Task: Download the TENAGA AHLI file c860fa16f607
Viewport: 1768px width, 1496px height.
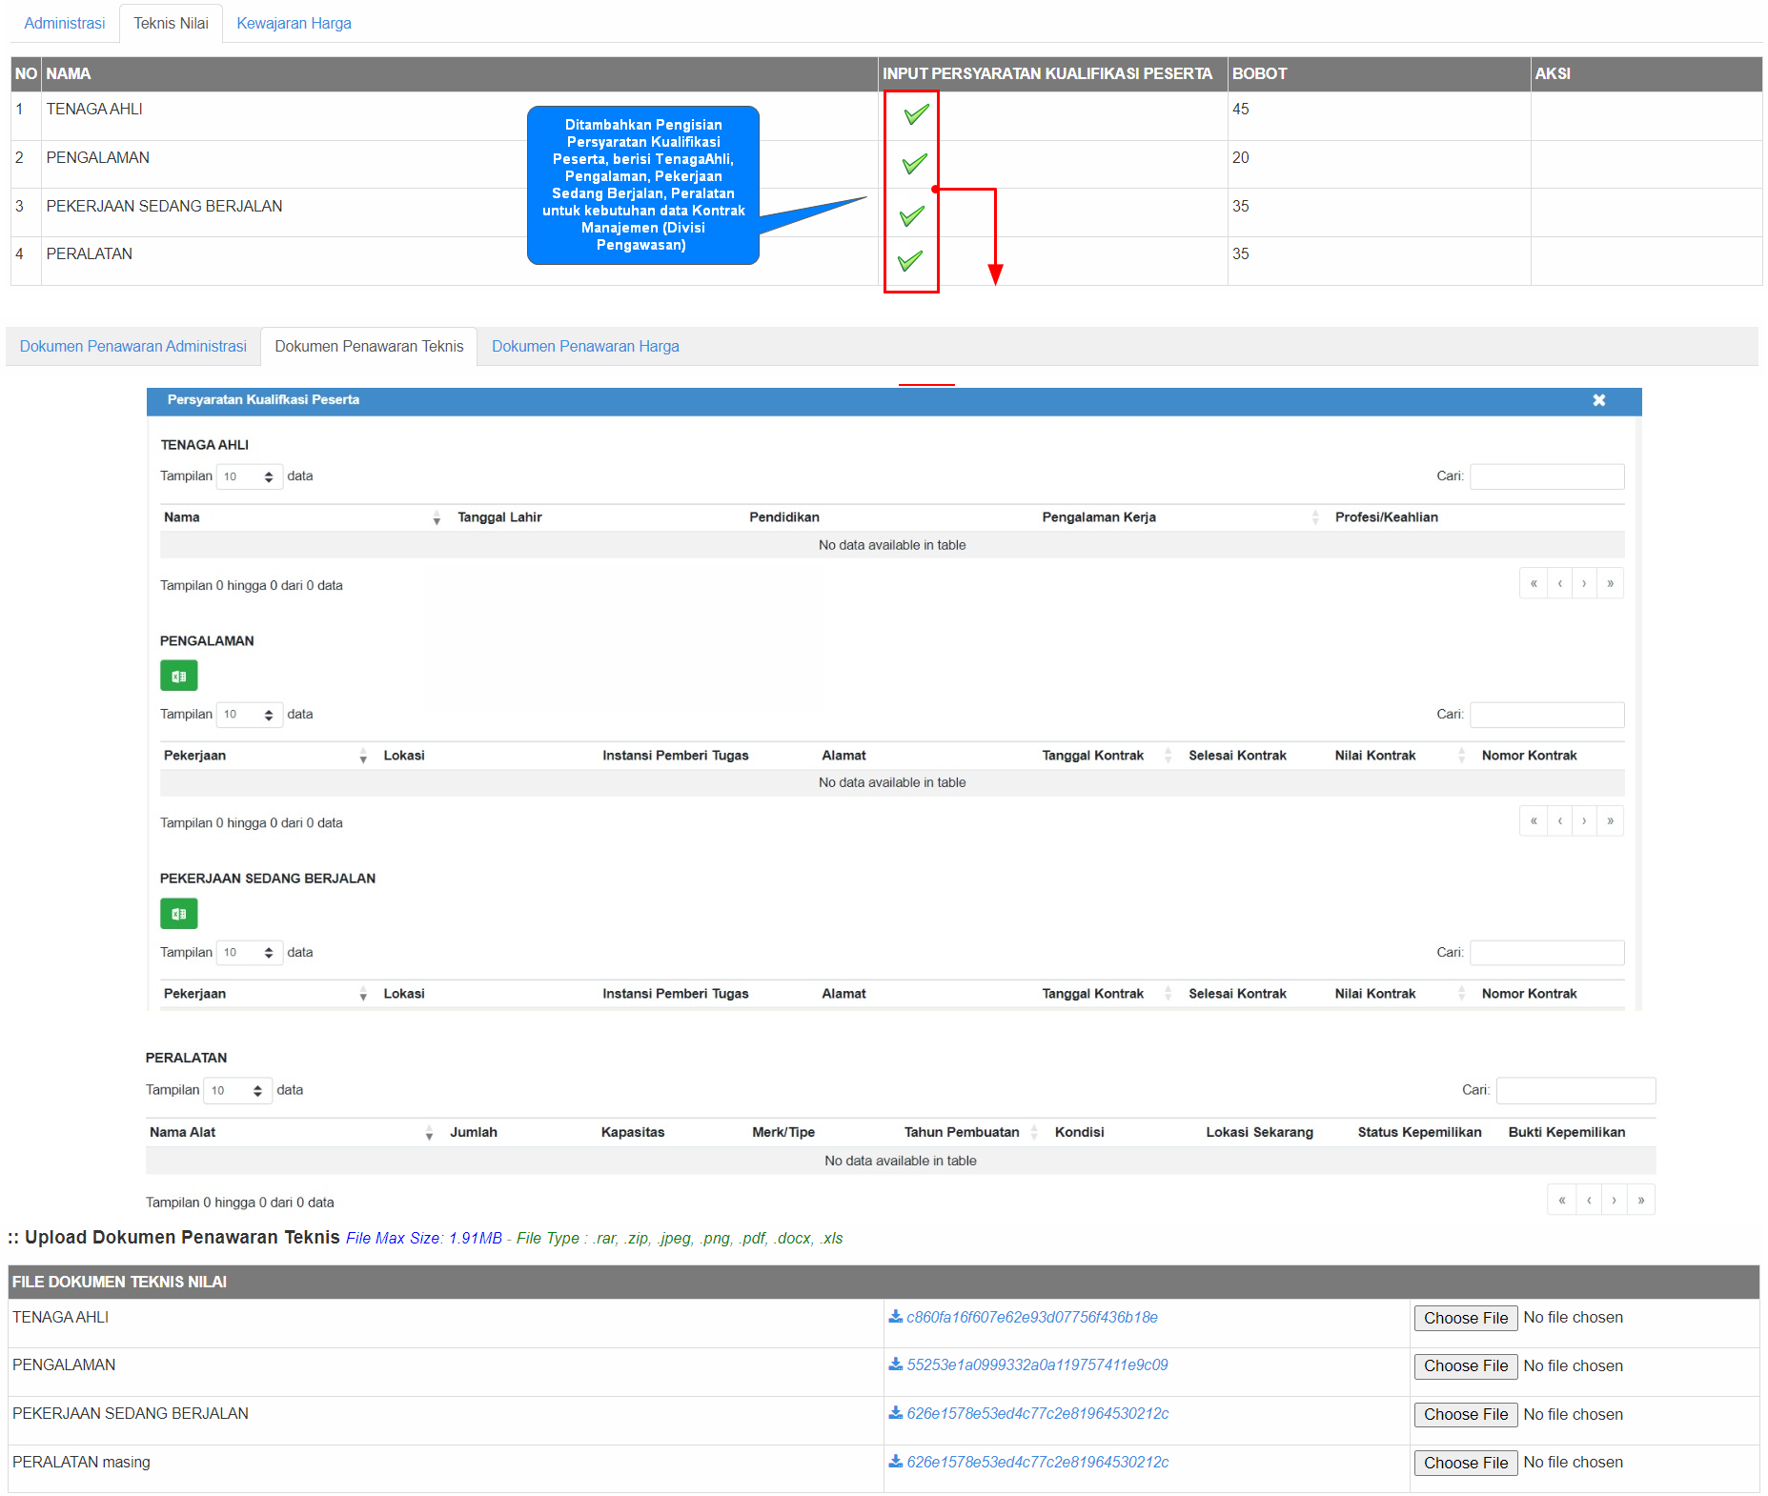Action: click(1031, 1317)
